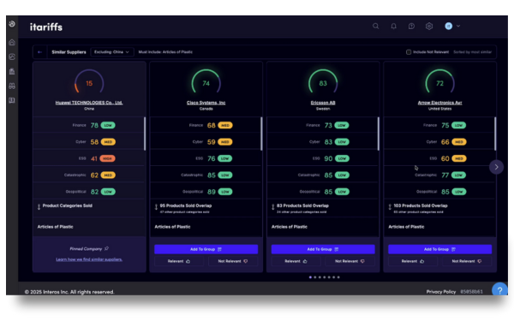Image resolution: width=514 pixels, height=321 pixels.
Task: Mark Ericsson AB as Relevant
Action: tap(296, 261)
